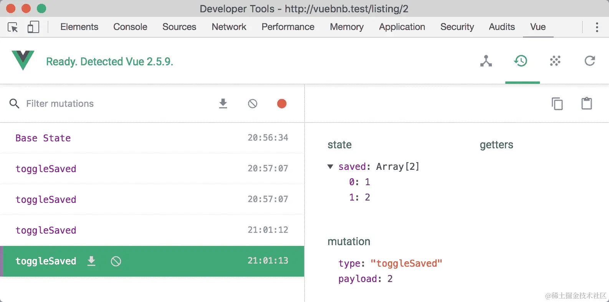Open the DevTools three-dot options menu

tap(597, 27)
